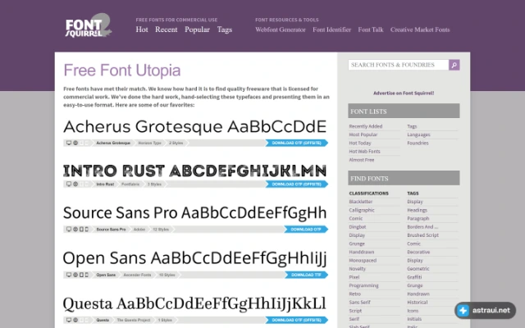Download Intro Rust OTF (offsite)
The width and height of the screenshot is (525, 328).
coord(297,184)
